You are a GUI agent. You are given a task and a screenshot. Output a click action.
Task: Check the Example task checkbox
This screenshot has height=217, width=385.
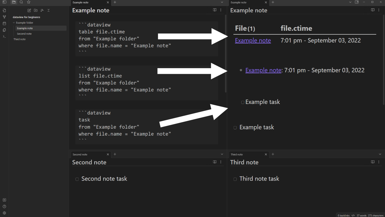click(242, 102)
